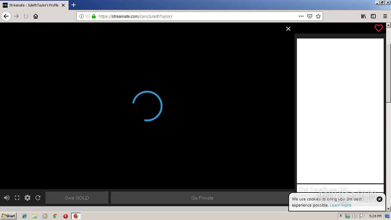
Task: Launch Internet Explorer from the taskbar
Action: 24,216
